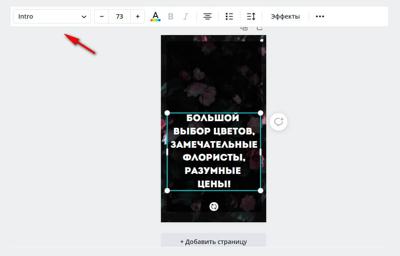Click bottom-right resize handle of text box

tap(260, 190)
